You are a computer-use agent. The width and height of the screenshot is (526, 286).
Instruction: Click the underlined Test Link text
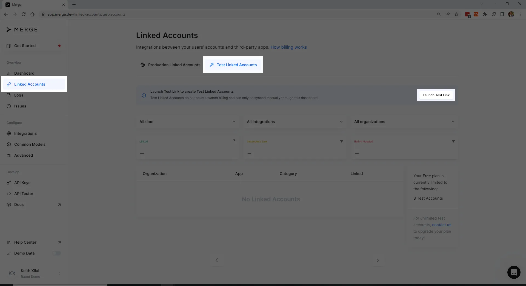pyautogui.click(x=171, y=92)
